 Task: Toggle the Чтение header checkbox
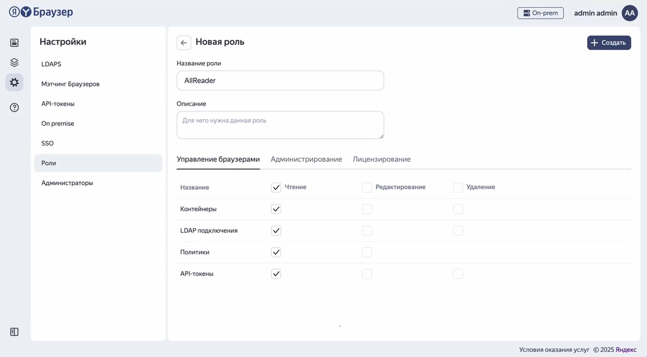[x=276, y=187]
